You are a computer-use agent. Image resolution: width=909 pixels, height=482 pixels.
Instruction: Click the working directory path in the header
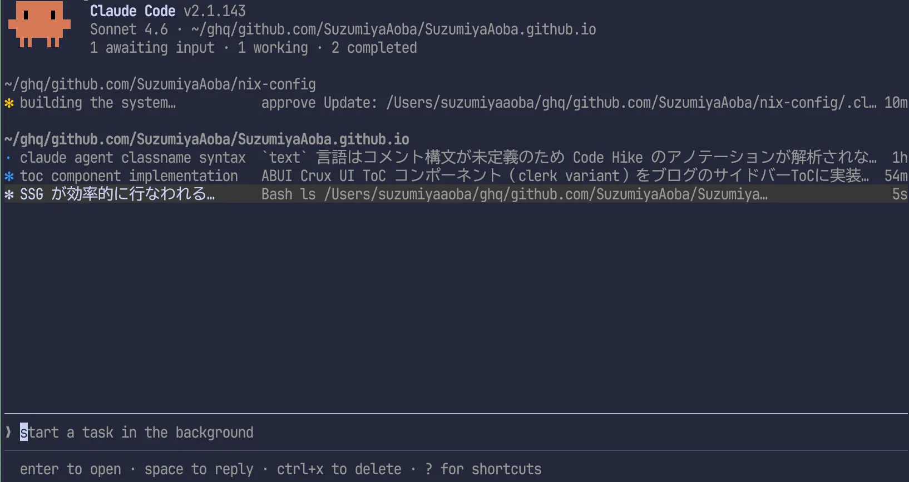(394, 29)
